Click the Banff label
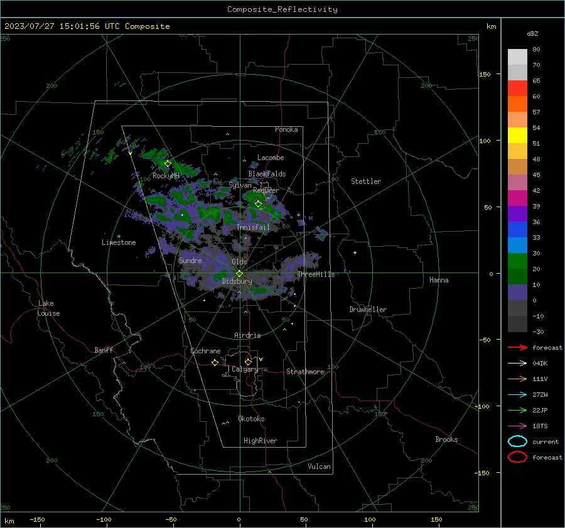565x528 pixels. pyautogui.click(x=104, y=350)
